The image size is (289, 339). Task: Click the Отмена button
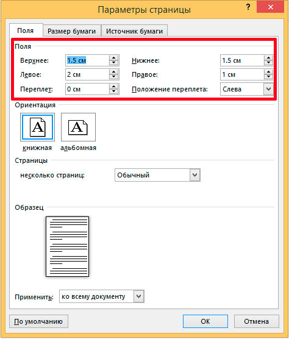[x=256, y=321]
